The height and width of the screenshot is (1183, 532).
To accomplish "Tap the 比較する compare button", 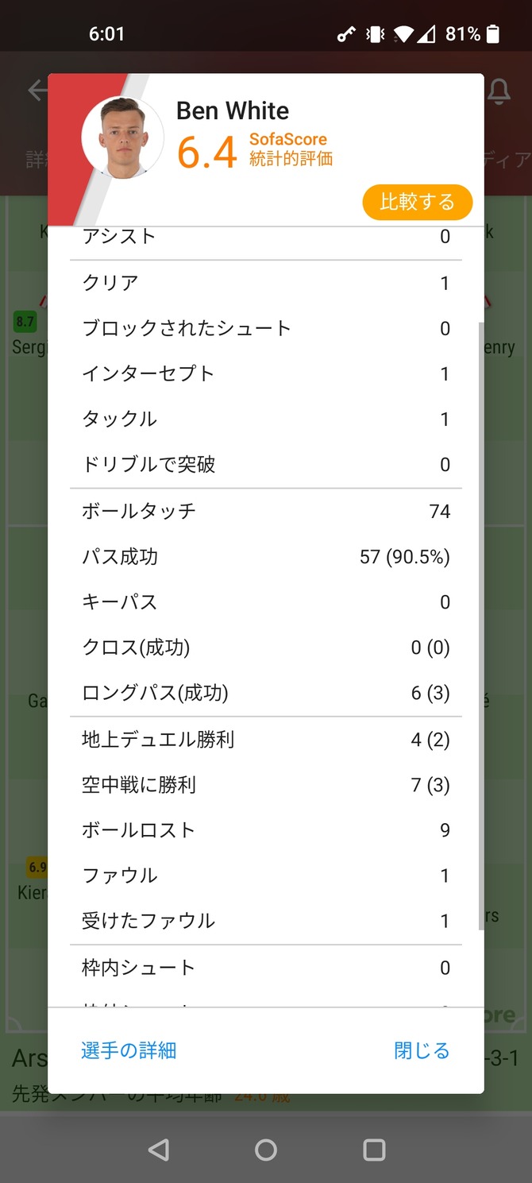I will click(x=417, y=202).
